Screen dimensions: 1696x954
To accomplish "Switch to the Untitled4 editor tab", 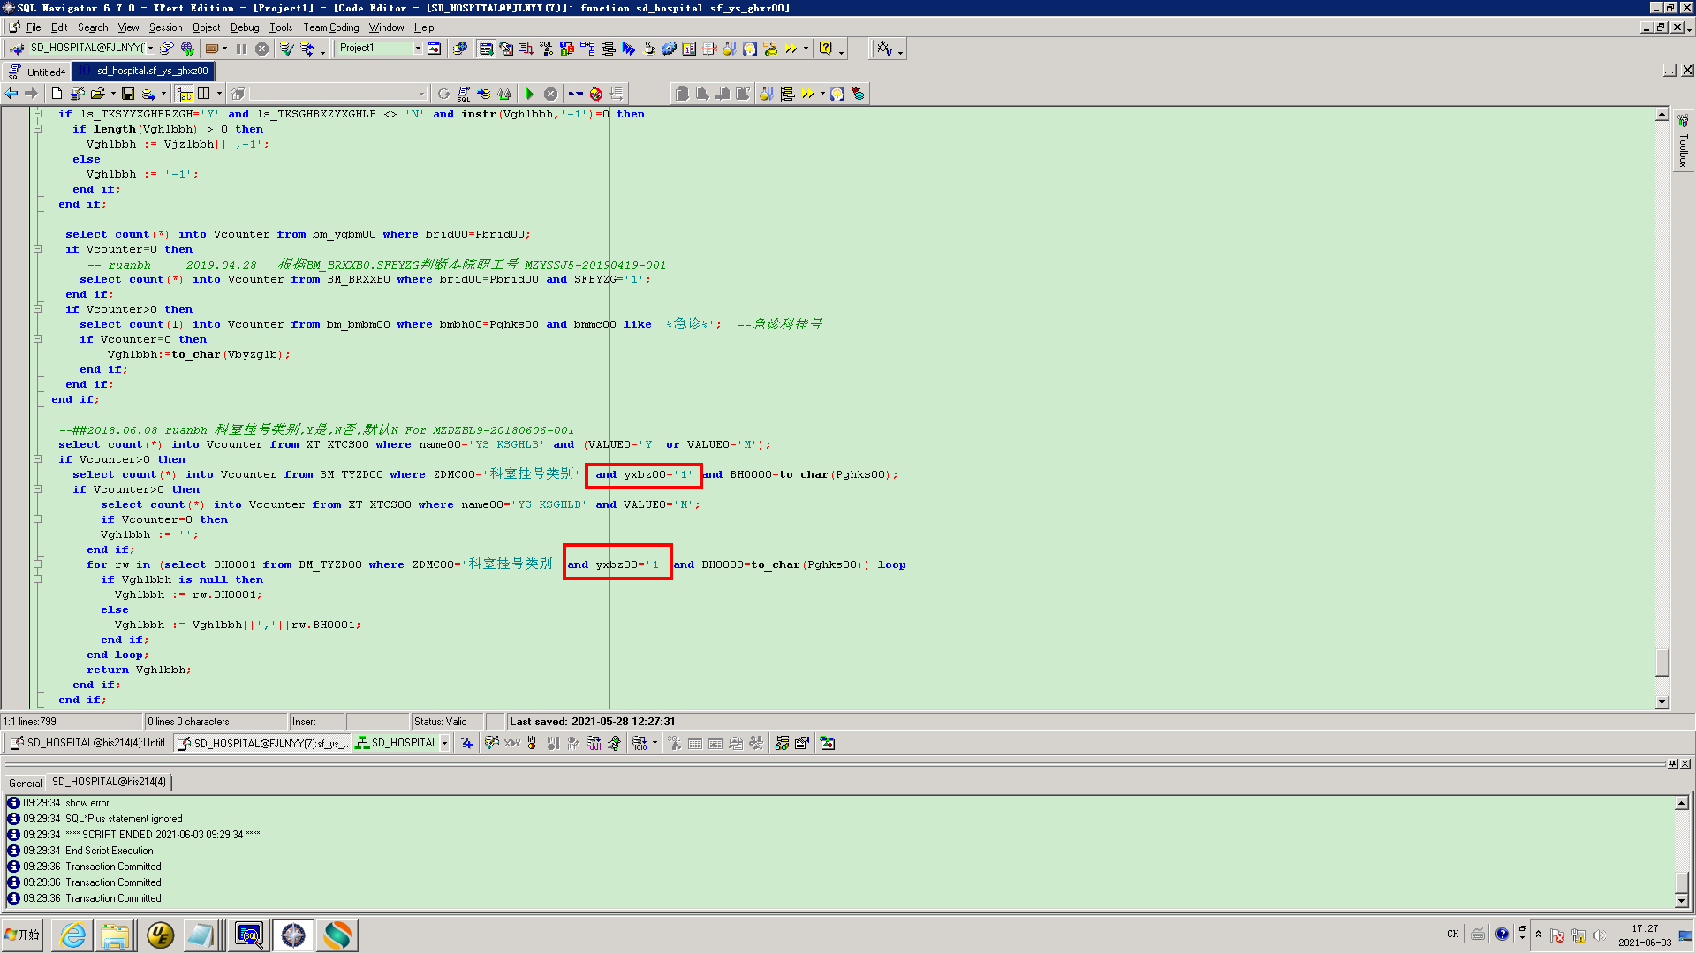I will tap(38, 72).
